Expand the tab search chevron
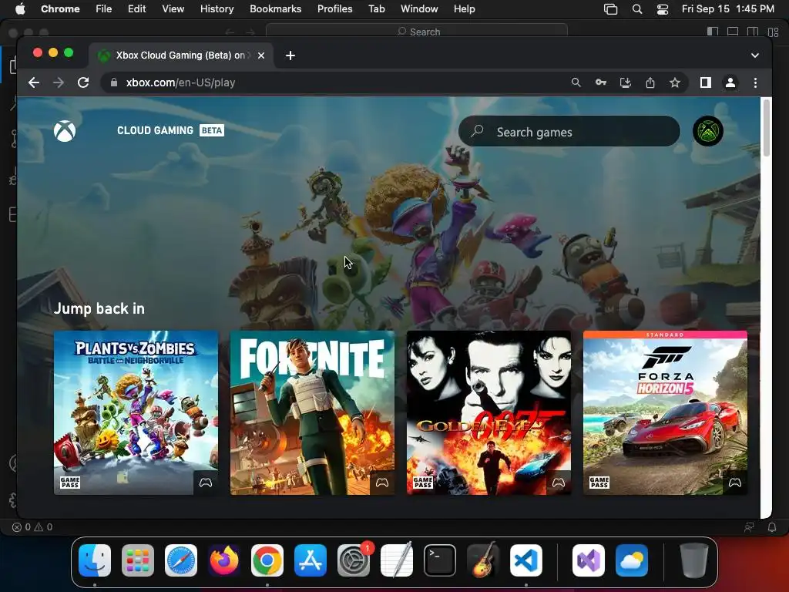This screenshot has width=789, height=592. coord(755,55)
